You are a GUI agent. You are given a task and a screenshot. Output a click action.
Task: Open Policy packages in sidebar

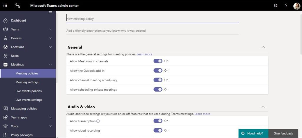pos(28,135)
